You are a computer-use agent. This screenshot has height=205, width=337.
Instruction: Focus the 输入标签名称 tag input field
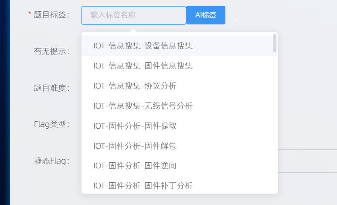coord(133,15)
